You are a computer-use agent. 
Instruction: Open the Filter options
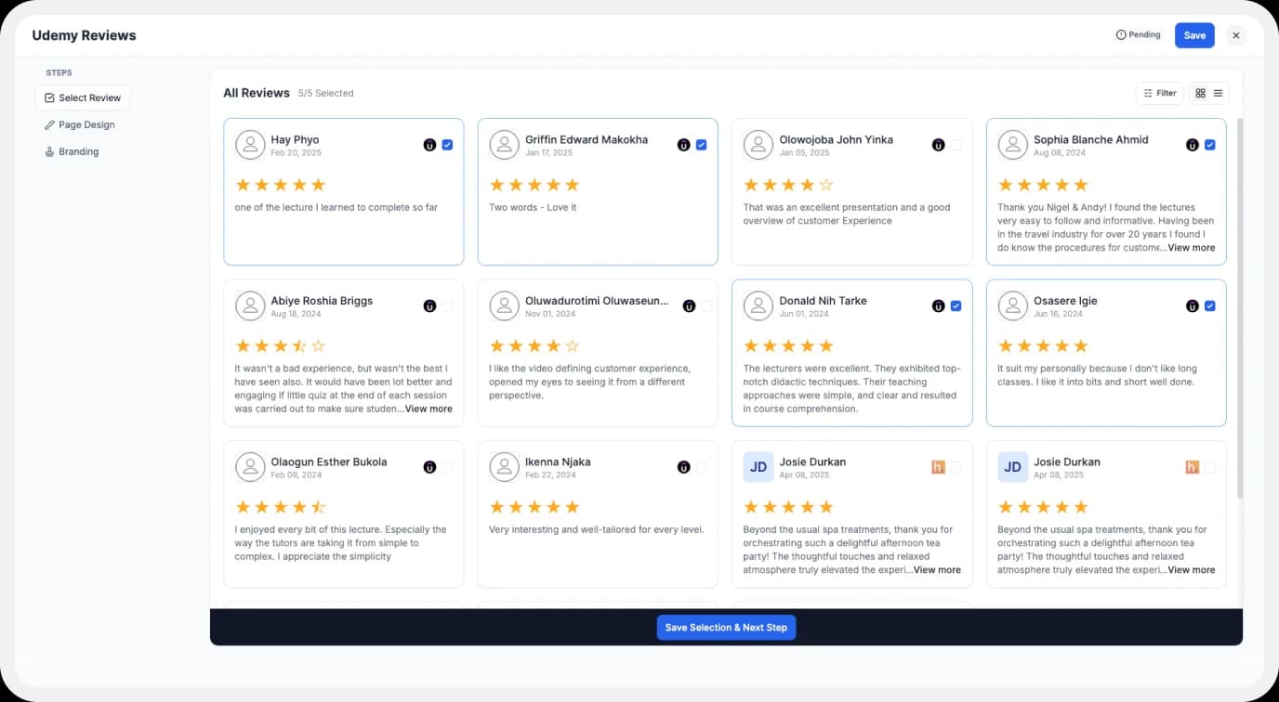(1159, 93)
